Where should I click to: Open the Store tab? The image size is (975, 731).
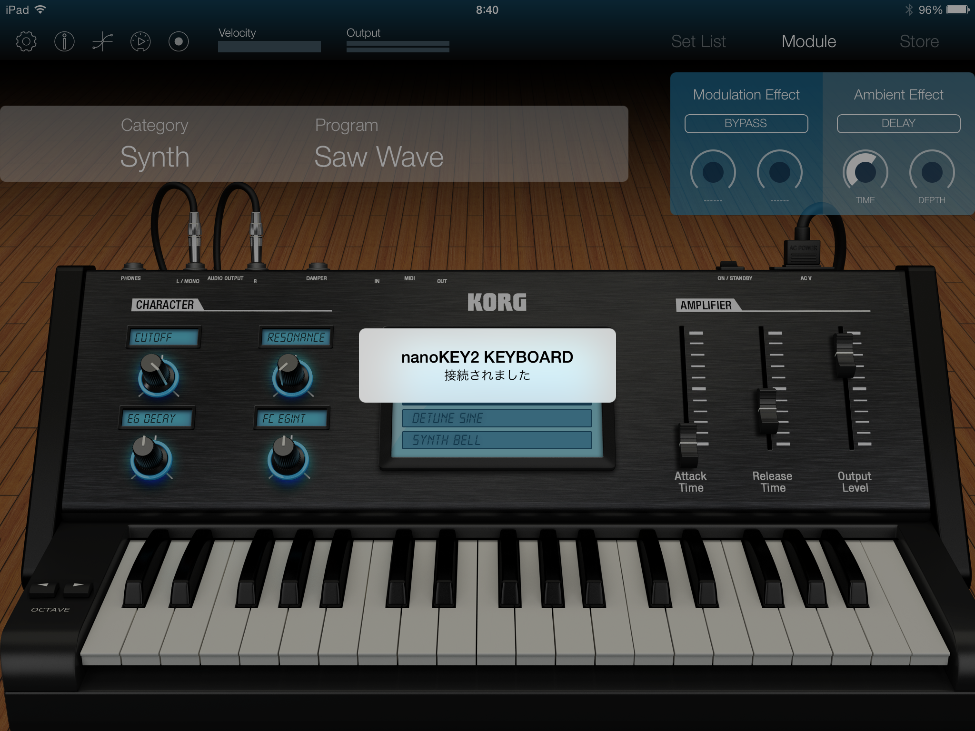(x=919, y=41)
